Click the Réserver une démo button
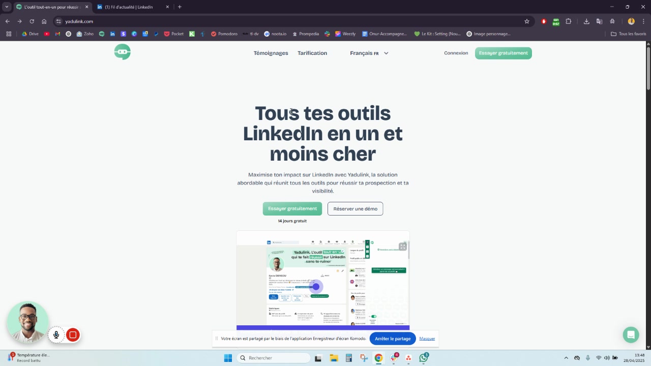The image size is (651, 366). 355,209
